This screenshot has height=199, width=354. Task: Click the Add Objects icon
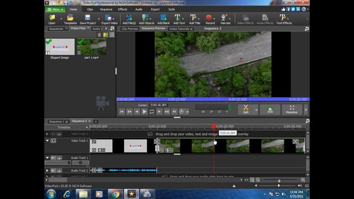pos(146,19)
